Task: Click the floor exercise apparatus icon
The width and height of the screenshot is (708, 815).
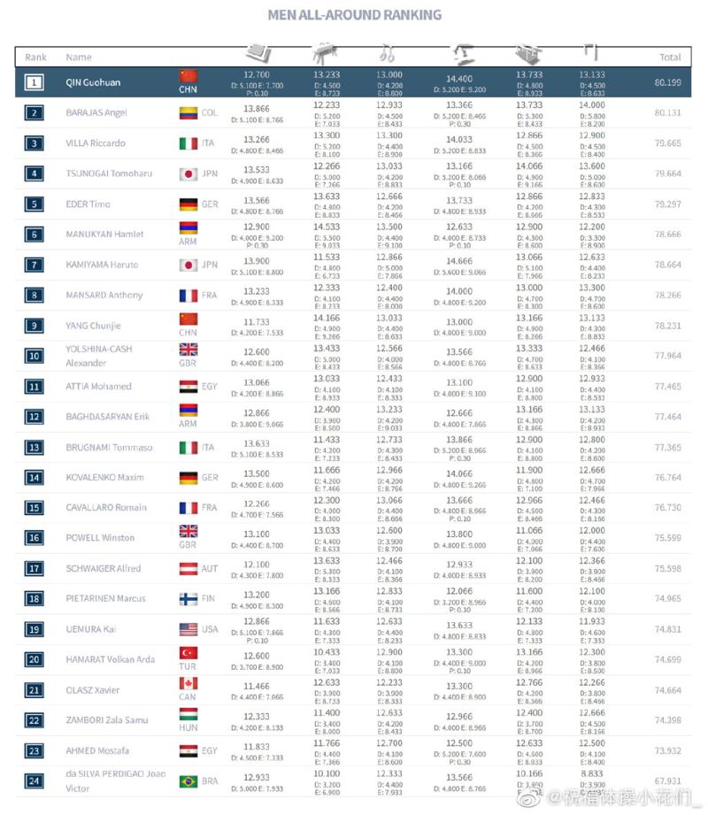Action: [256, 51]
